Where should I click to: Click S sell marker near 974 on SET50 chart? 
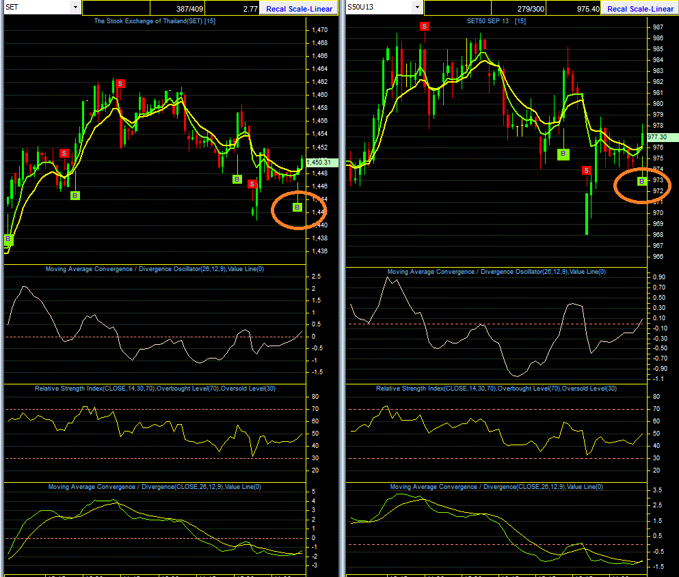[586, 171]
